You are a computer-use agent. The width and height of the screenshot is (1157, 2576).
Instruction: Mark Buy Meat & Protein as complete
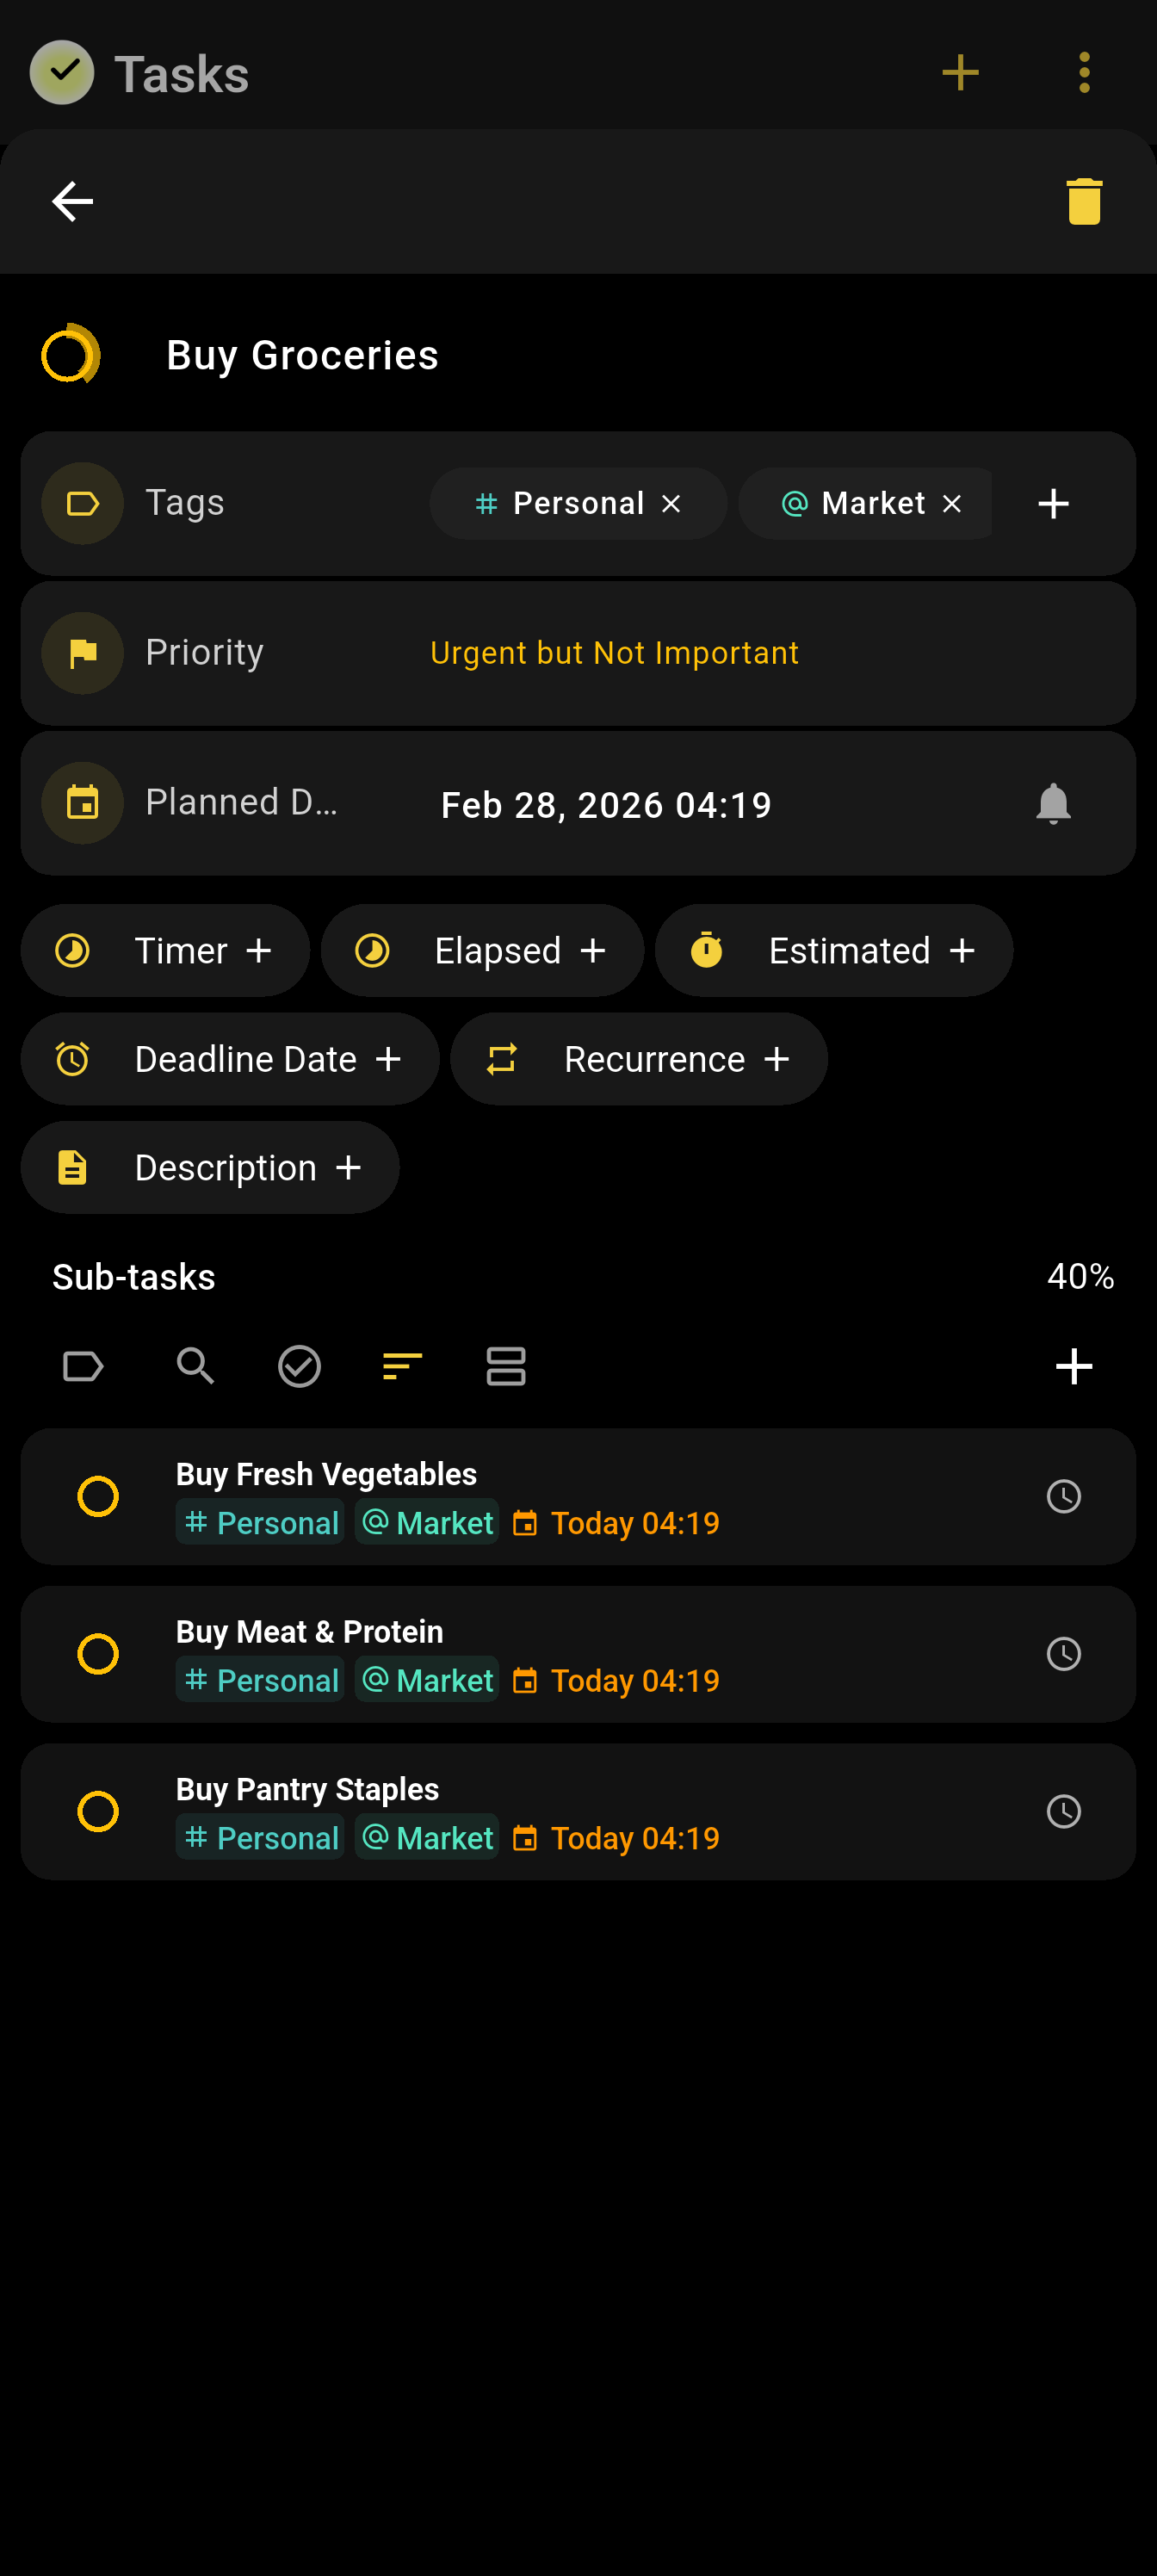[x=98, y=1653]
